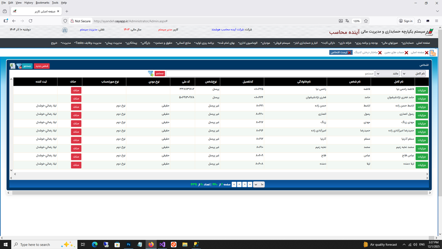Open Photoshop from the taskbar
The image size is (442, 249).
click(128, 244)
